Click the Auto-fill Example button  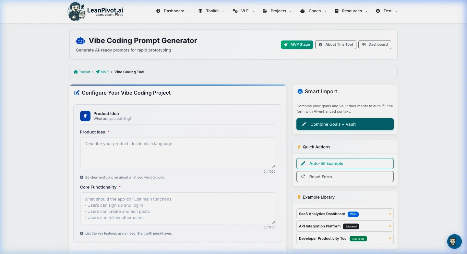[x=345, y=164]
